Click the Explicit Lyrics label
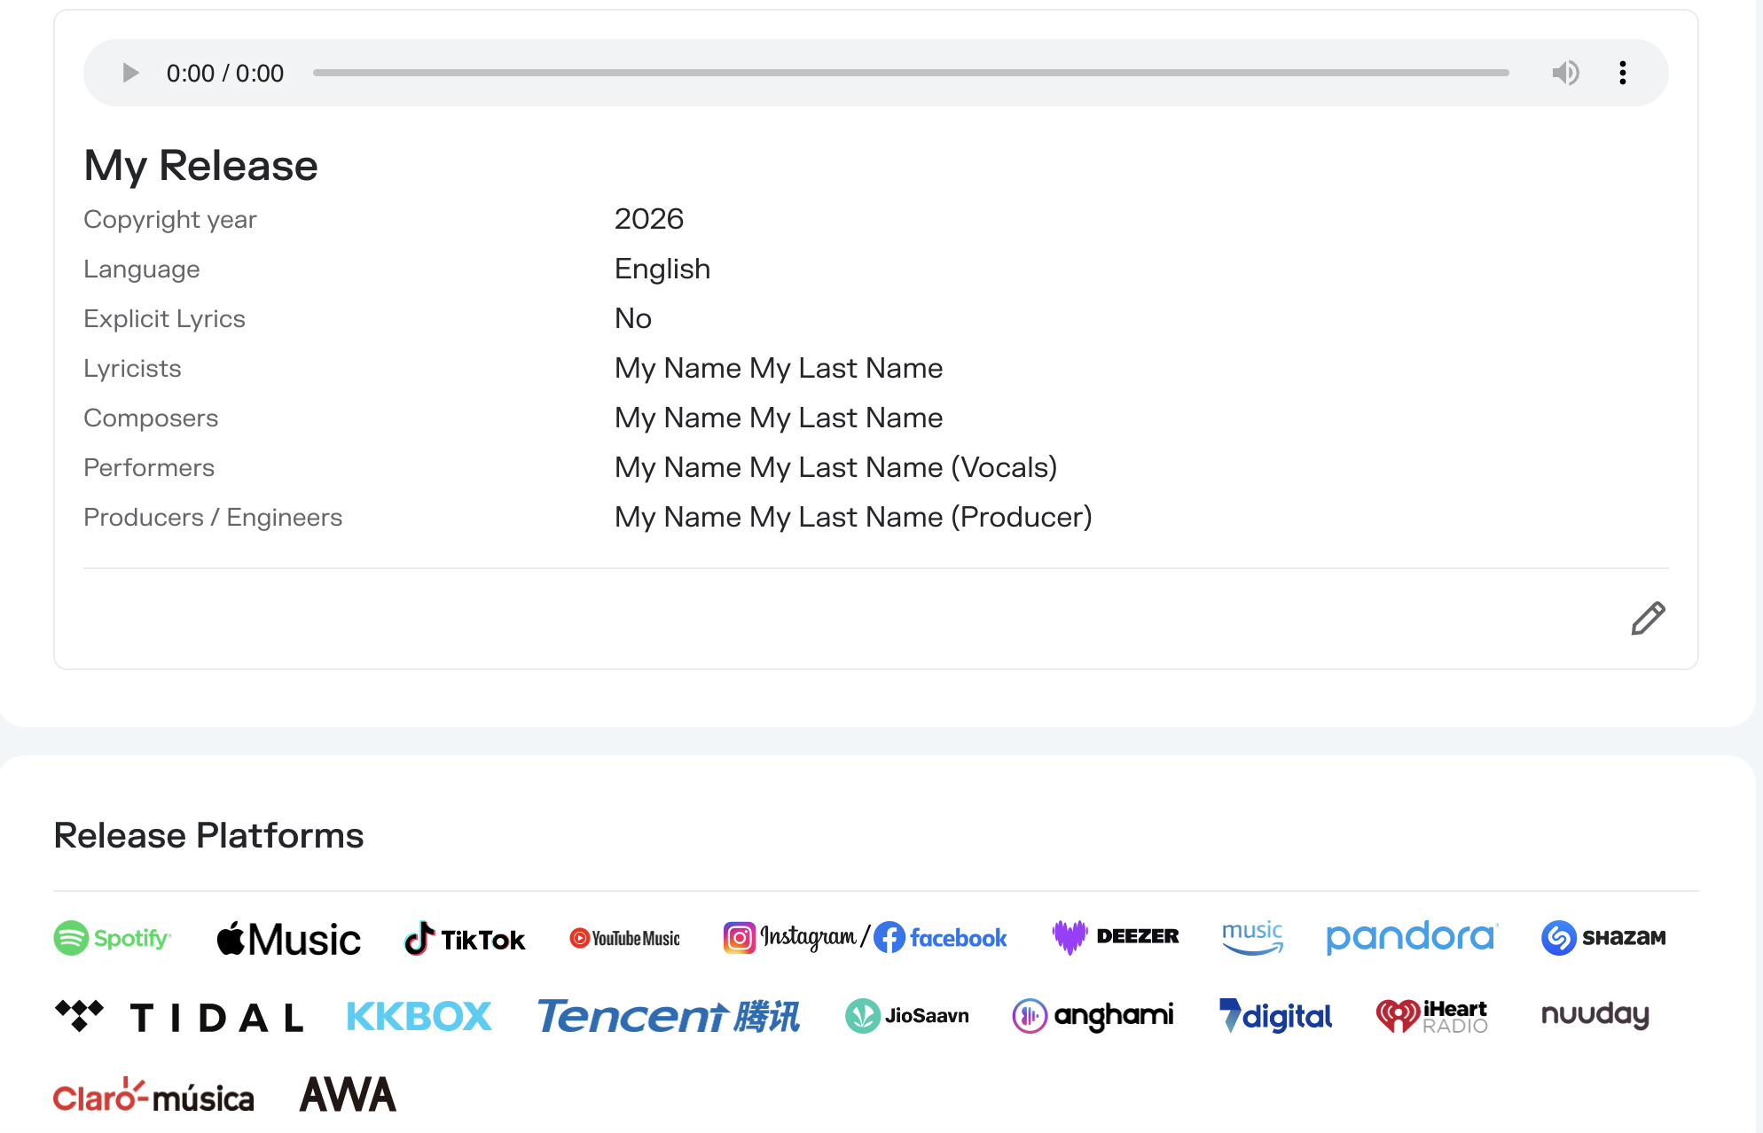The height and width of the screenshot is (1133, 1763). (x=164, y=319)
